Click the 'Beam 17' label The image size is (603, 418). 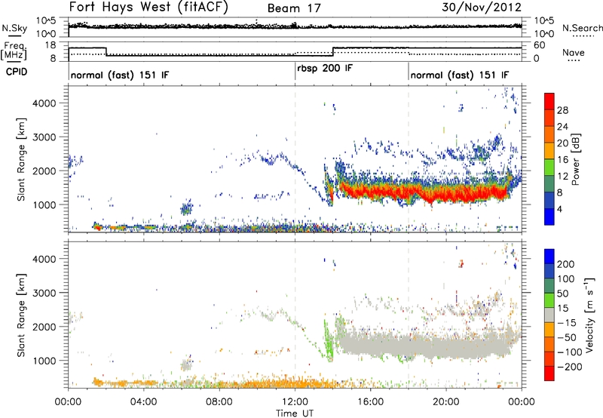pos(294,8)
